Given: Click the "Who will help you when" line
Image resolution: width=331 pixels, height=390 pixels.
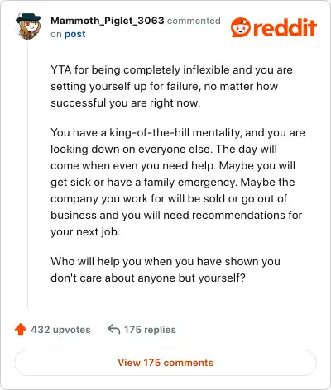Looking at the screenshot, I should click(x=165, y=262).
